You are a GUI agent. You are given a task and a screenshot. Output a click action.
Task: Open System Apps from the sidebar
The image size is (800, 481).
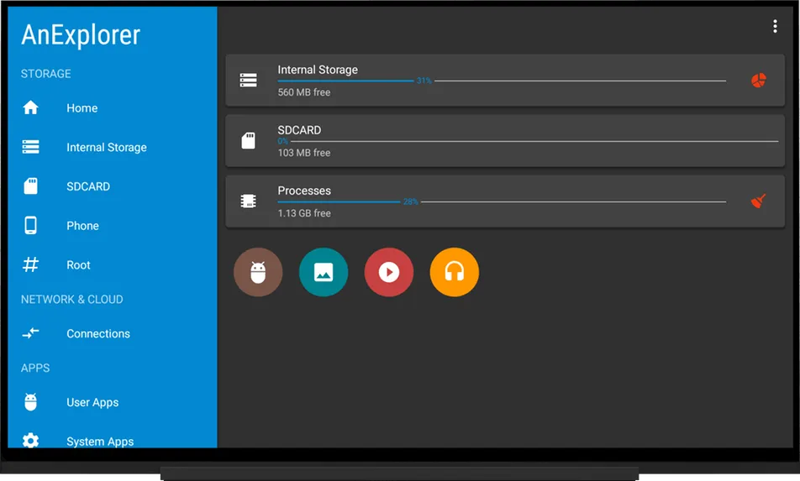point(100,442)
